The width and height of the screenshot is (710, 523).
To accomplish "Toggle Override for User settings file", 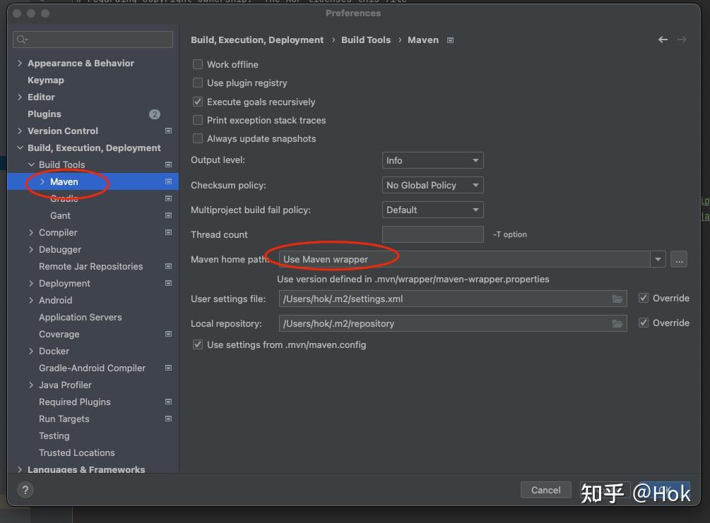I will pos(644,298).
